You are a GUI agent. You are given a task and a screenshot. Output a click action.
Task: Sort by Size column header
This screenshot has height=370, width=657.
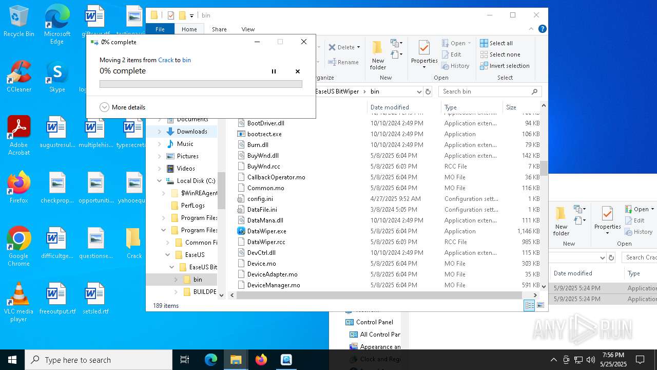coord(521,107)
